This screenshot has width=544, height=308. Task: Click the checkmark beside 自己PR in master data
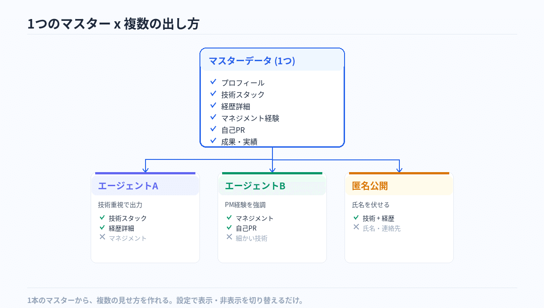pyautogui.click(x=213, y=129)
